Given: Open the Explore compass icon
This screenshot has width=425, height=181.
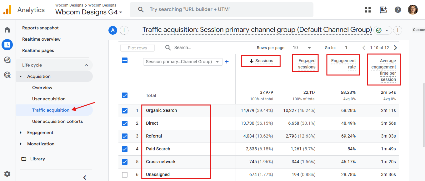Looking at the screenshot, I should (x=7, y=59).
